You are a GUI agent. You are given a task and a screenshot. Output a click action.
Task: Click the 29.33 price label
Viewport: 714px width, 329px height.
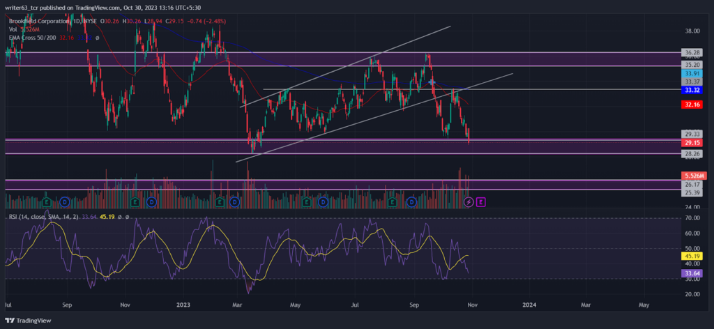(x=691, y=135)
